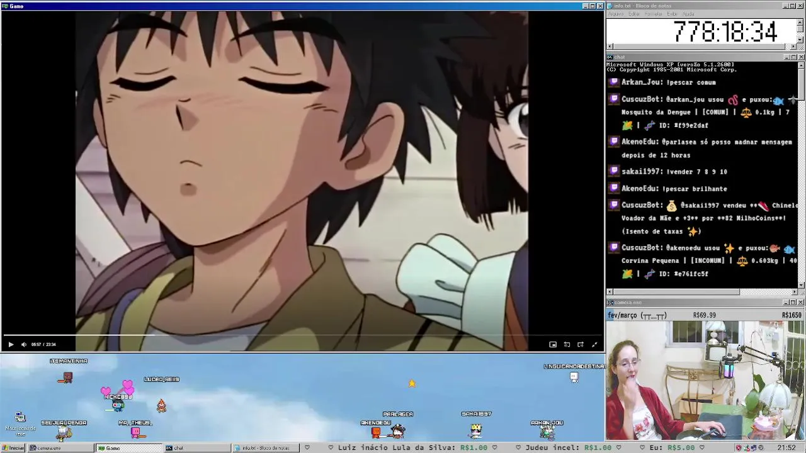This screenshot has width=806, height=453.
Task: Open the Formatar menu in Notepad
Action: tap(654, 14)
